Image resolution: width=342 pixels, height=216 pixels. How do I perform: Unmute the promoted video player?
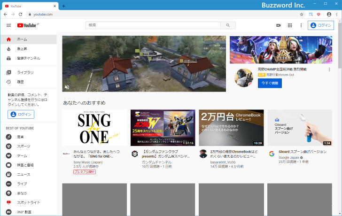pos(67,87)
